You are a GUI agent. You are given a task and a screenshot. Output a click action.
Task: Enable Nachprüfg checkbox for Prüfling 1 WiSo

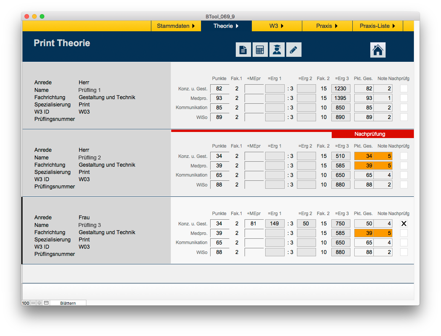pyautogui.click(x=404, y=117)
